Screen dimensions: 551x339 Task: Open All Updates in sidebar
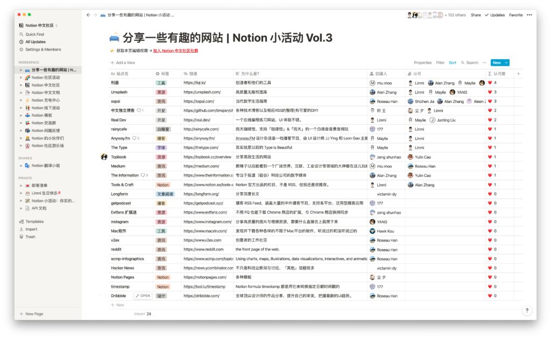36,42
